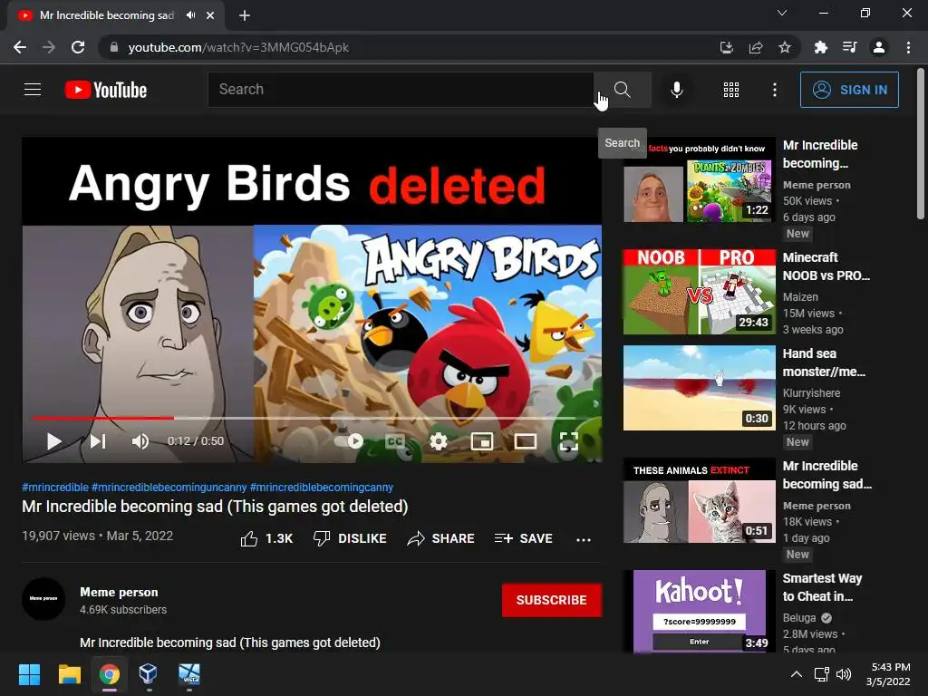The height and width of the screenshot is (696, 928).
Task: Show hidden system tray icons
Action: tap(797, 674)
